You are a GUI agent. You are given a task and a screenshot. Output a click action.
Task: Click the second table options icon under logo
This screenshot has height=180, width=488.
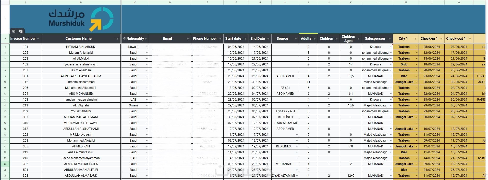click(21, 31)
